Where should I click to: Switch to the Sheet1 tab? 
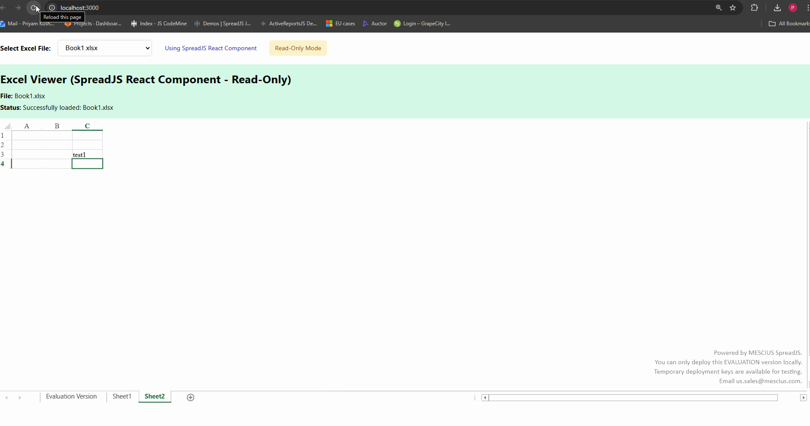click(122, 396)
